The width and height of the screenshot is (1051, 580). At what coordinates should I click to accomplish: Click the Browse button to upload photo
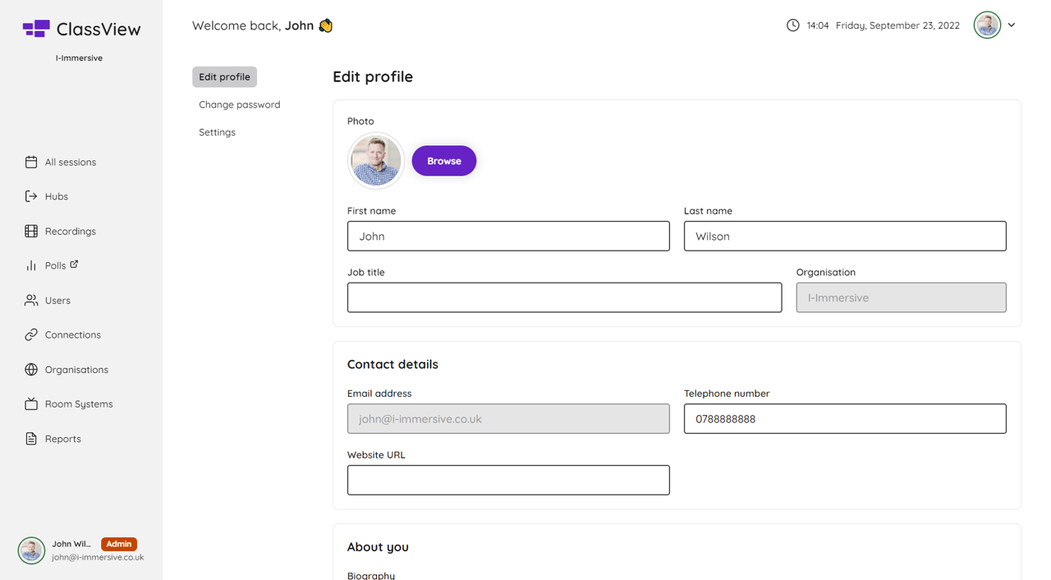[x=443, y=161]
